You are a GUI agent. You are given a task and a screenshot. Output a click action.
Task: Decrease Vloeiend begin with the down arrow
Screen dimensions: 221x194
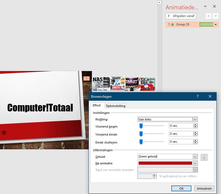(195, 127)
